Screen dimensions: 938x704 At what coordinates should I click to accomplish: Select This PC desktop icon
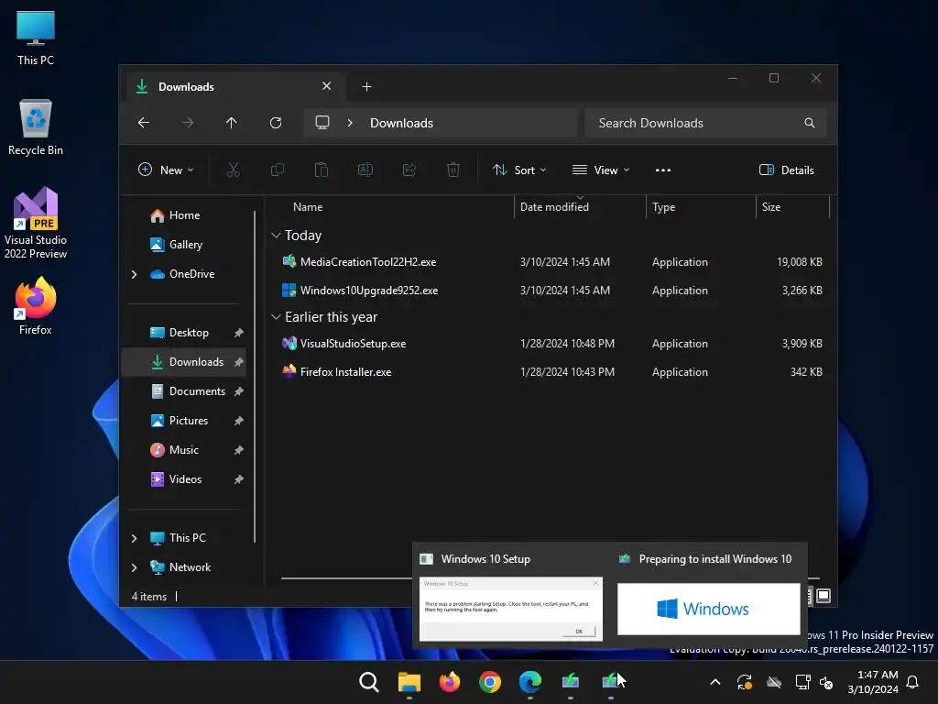coord(36,38)
